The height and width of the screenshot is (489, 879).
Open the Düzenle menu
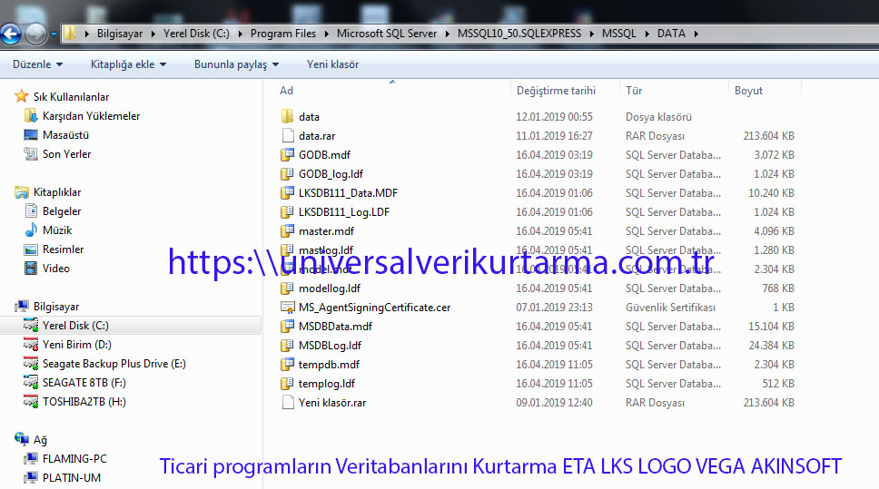[x=37, y=64]
